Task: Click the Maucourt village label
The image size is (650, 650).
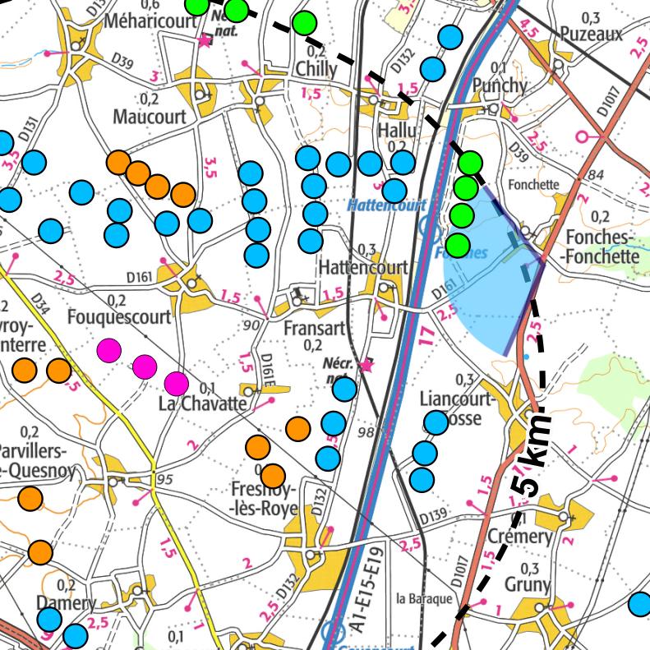Action: coord(150,117)
